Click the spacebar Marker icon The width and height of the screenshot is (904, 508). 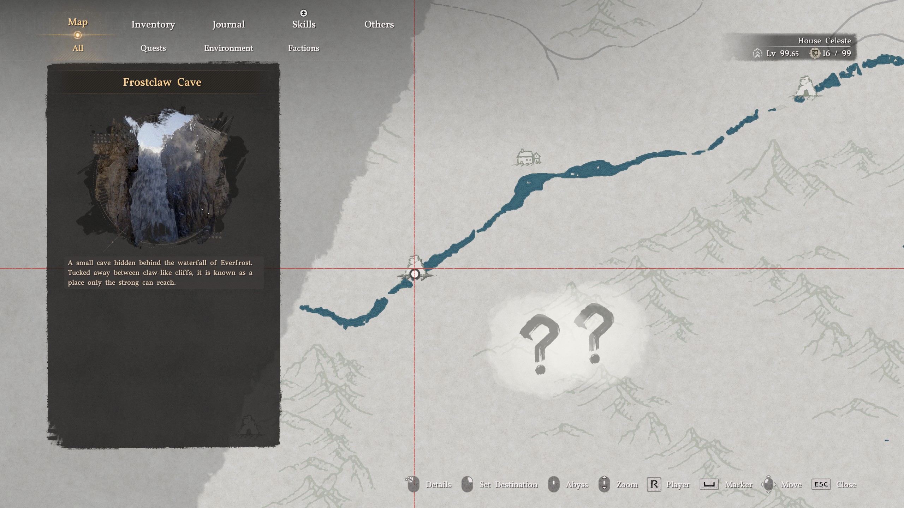[709, 484]
